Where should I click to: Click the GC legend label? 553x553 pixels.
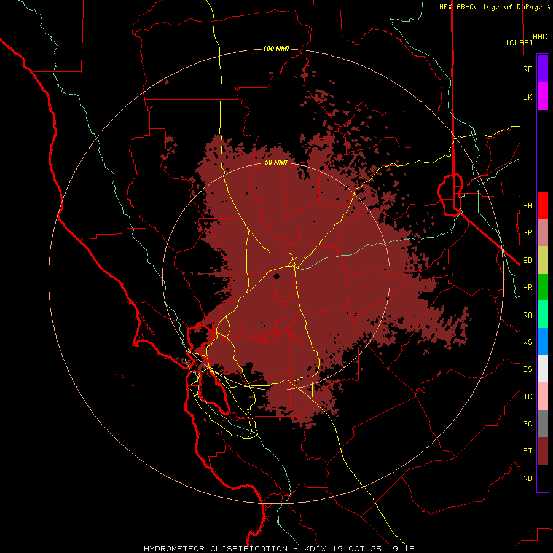(x=527, y=423)
